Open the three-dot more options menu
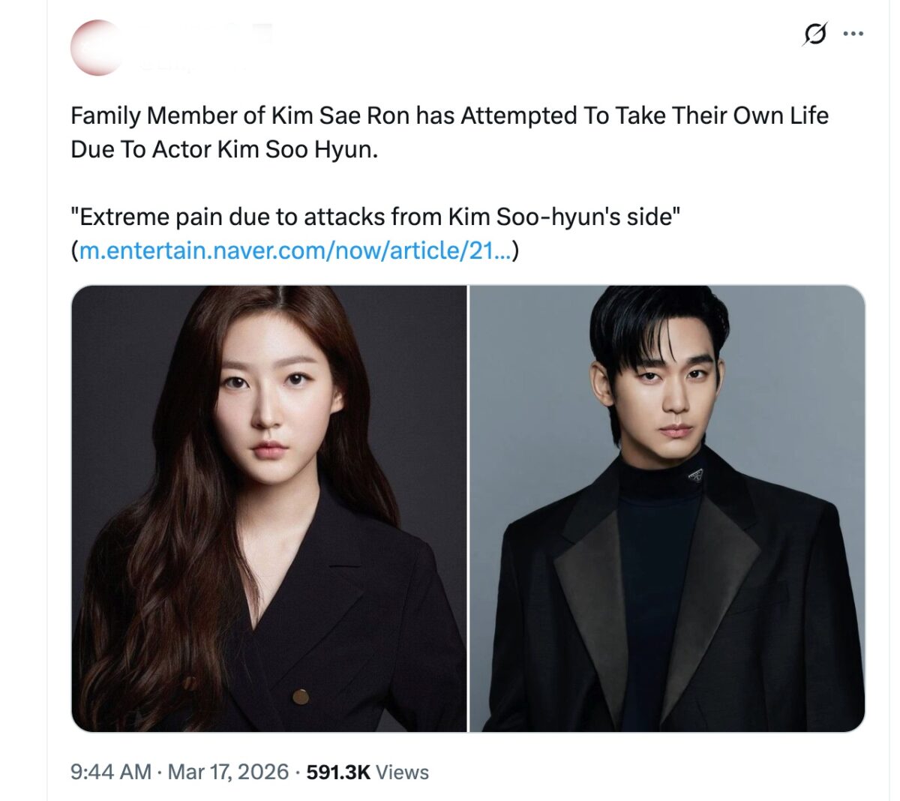The height and width of the screenshot is (801, 900). coord(853,34)
